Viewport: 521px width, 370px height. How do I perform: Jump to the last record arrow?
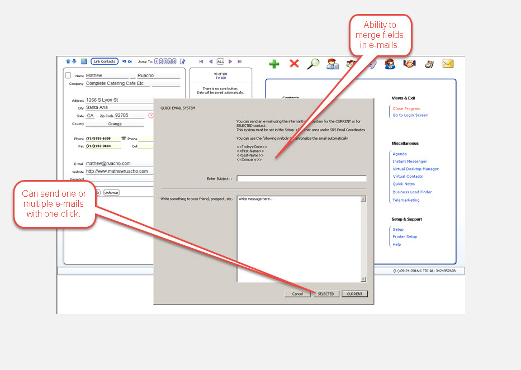pos(240,61)
